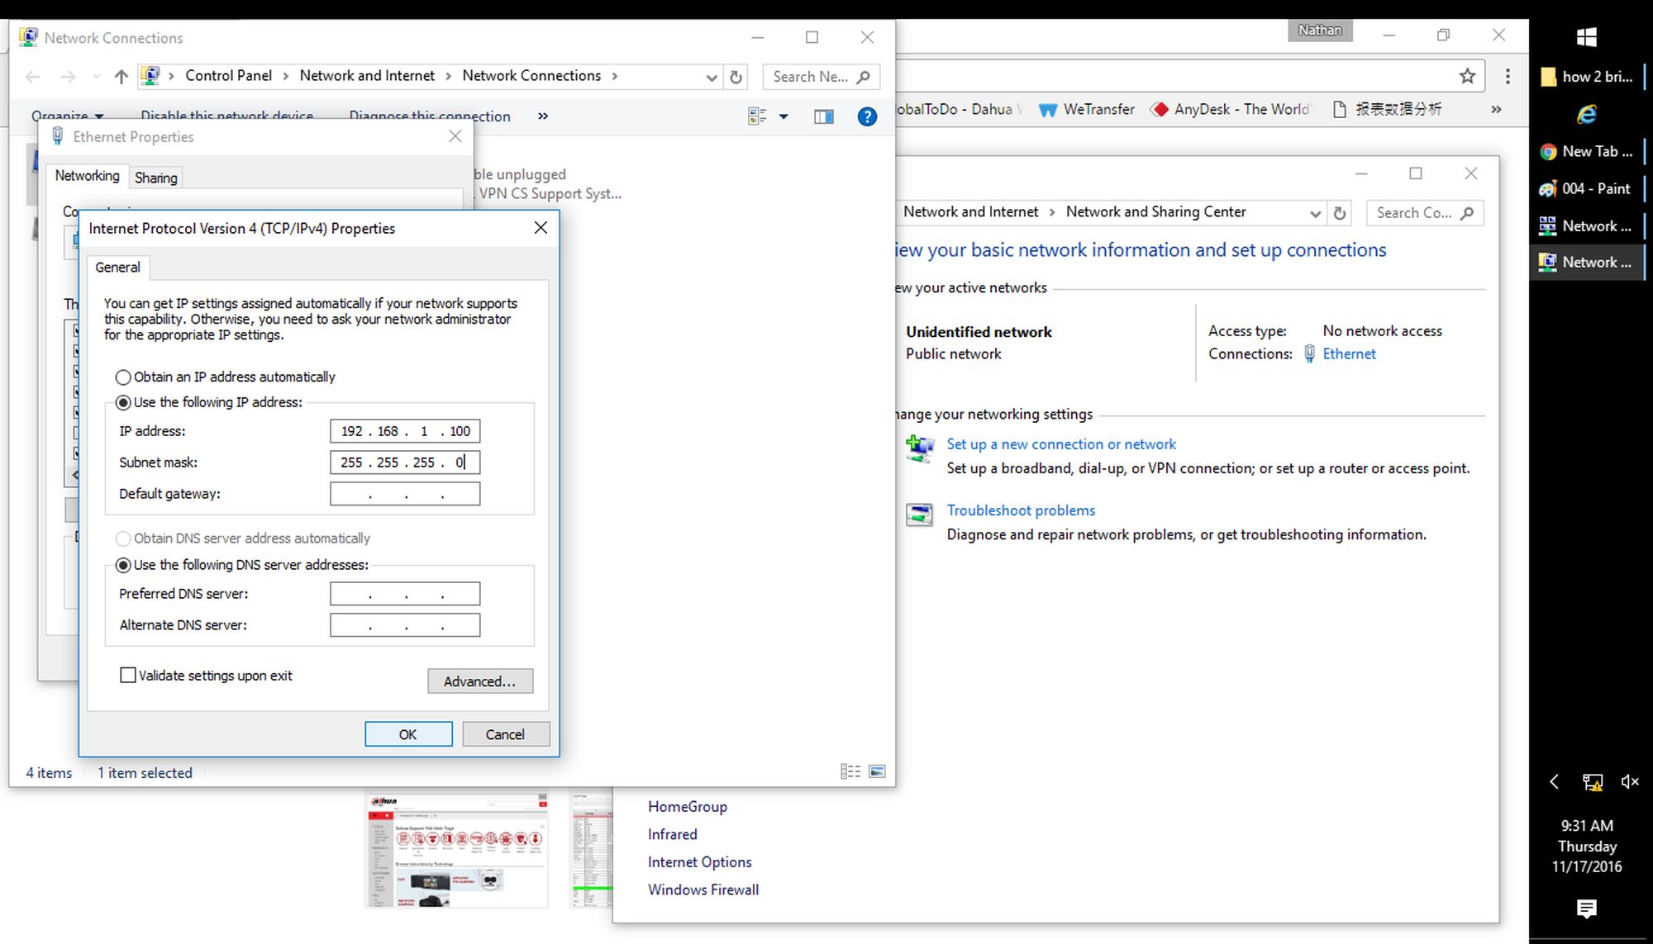Enable Validate settings upon exit checkbox
1653x944 pixels.
click(x=128, y=676)
